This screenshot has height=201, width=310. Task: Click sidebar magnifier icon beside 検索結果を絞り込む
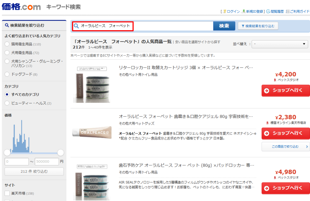point(7,26)
